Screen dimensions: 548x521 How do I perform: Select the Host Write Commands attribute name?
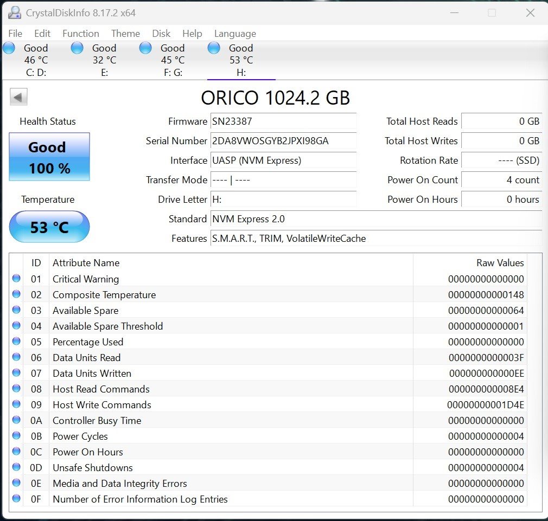pyautogui.click(x=101, y=405)
